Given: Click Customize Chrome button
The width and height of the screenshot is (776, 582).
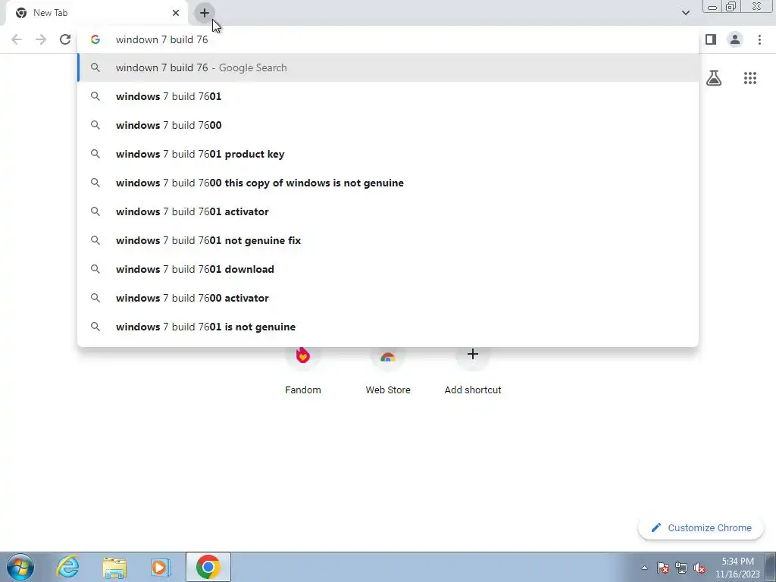Looking at the screenshot, I should click(701, 528).
